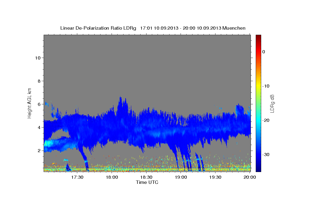Click the height tick label 8

(39, 81)
